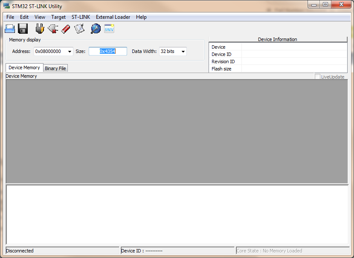The height and width of the screenshot is (258, 354).
Task: Click the Flash size row label
Action: [x=221, y=69]
